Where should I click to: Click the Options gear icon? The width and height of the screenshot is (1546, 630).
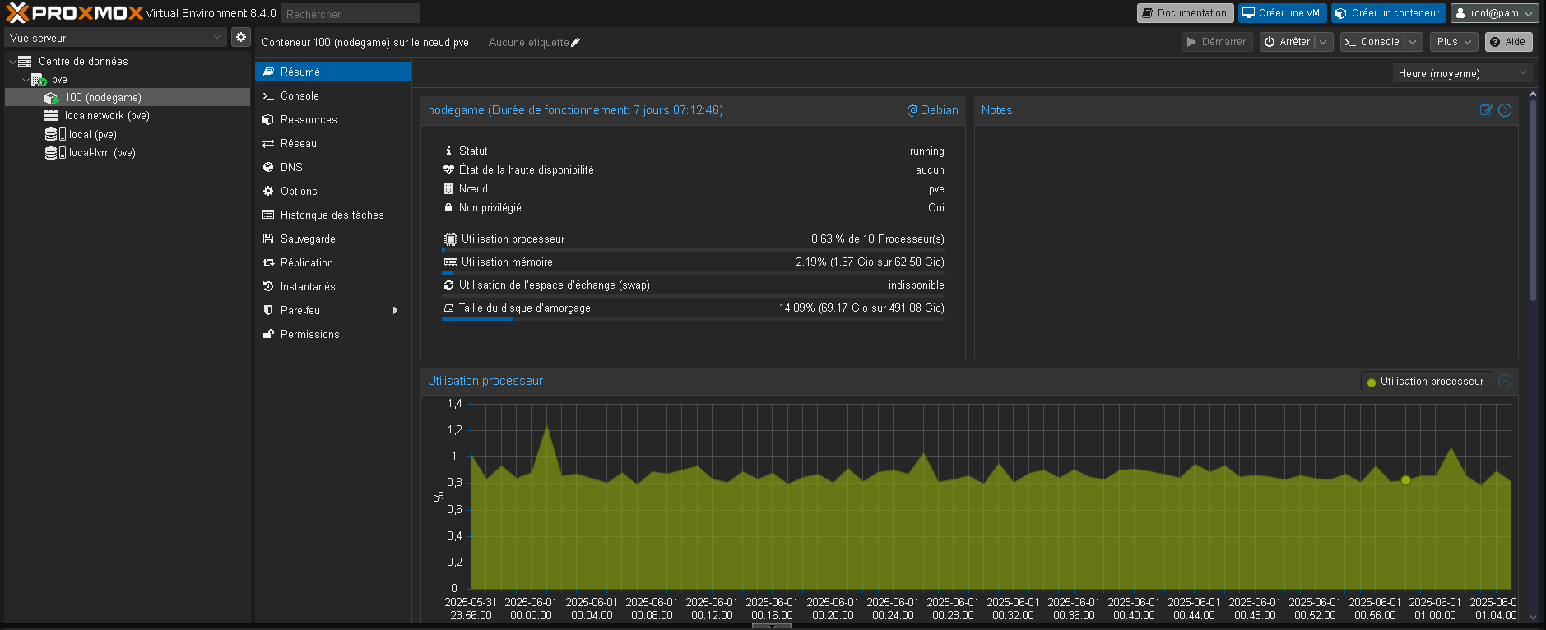coord(268,191)
